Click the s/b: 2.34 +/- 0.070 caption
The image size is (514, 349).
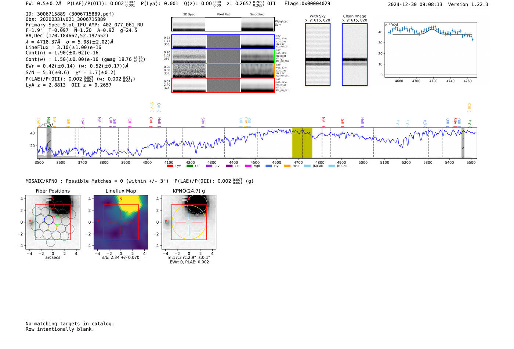point(121,257)
